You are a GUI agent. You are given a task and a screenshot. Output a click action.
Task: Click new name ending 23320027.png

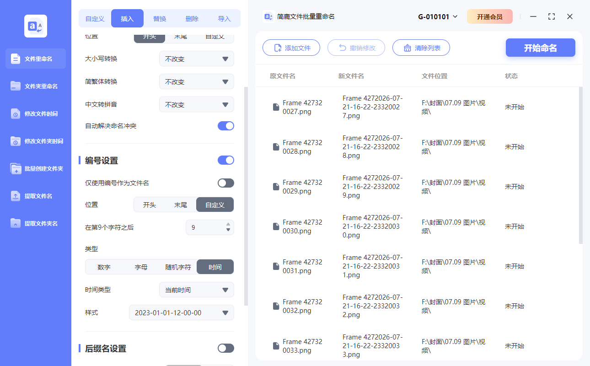pyautogui.click(x=372, y=107)
